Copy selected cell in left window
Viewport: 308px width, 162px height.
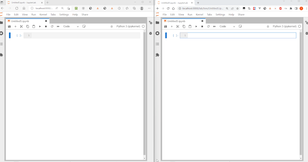tap(27, 26)
